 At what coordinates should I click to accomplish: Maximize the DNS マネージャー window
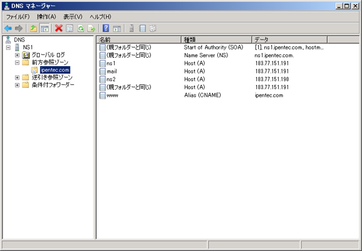pyautogui.click(x=347, y=6)
